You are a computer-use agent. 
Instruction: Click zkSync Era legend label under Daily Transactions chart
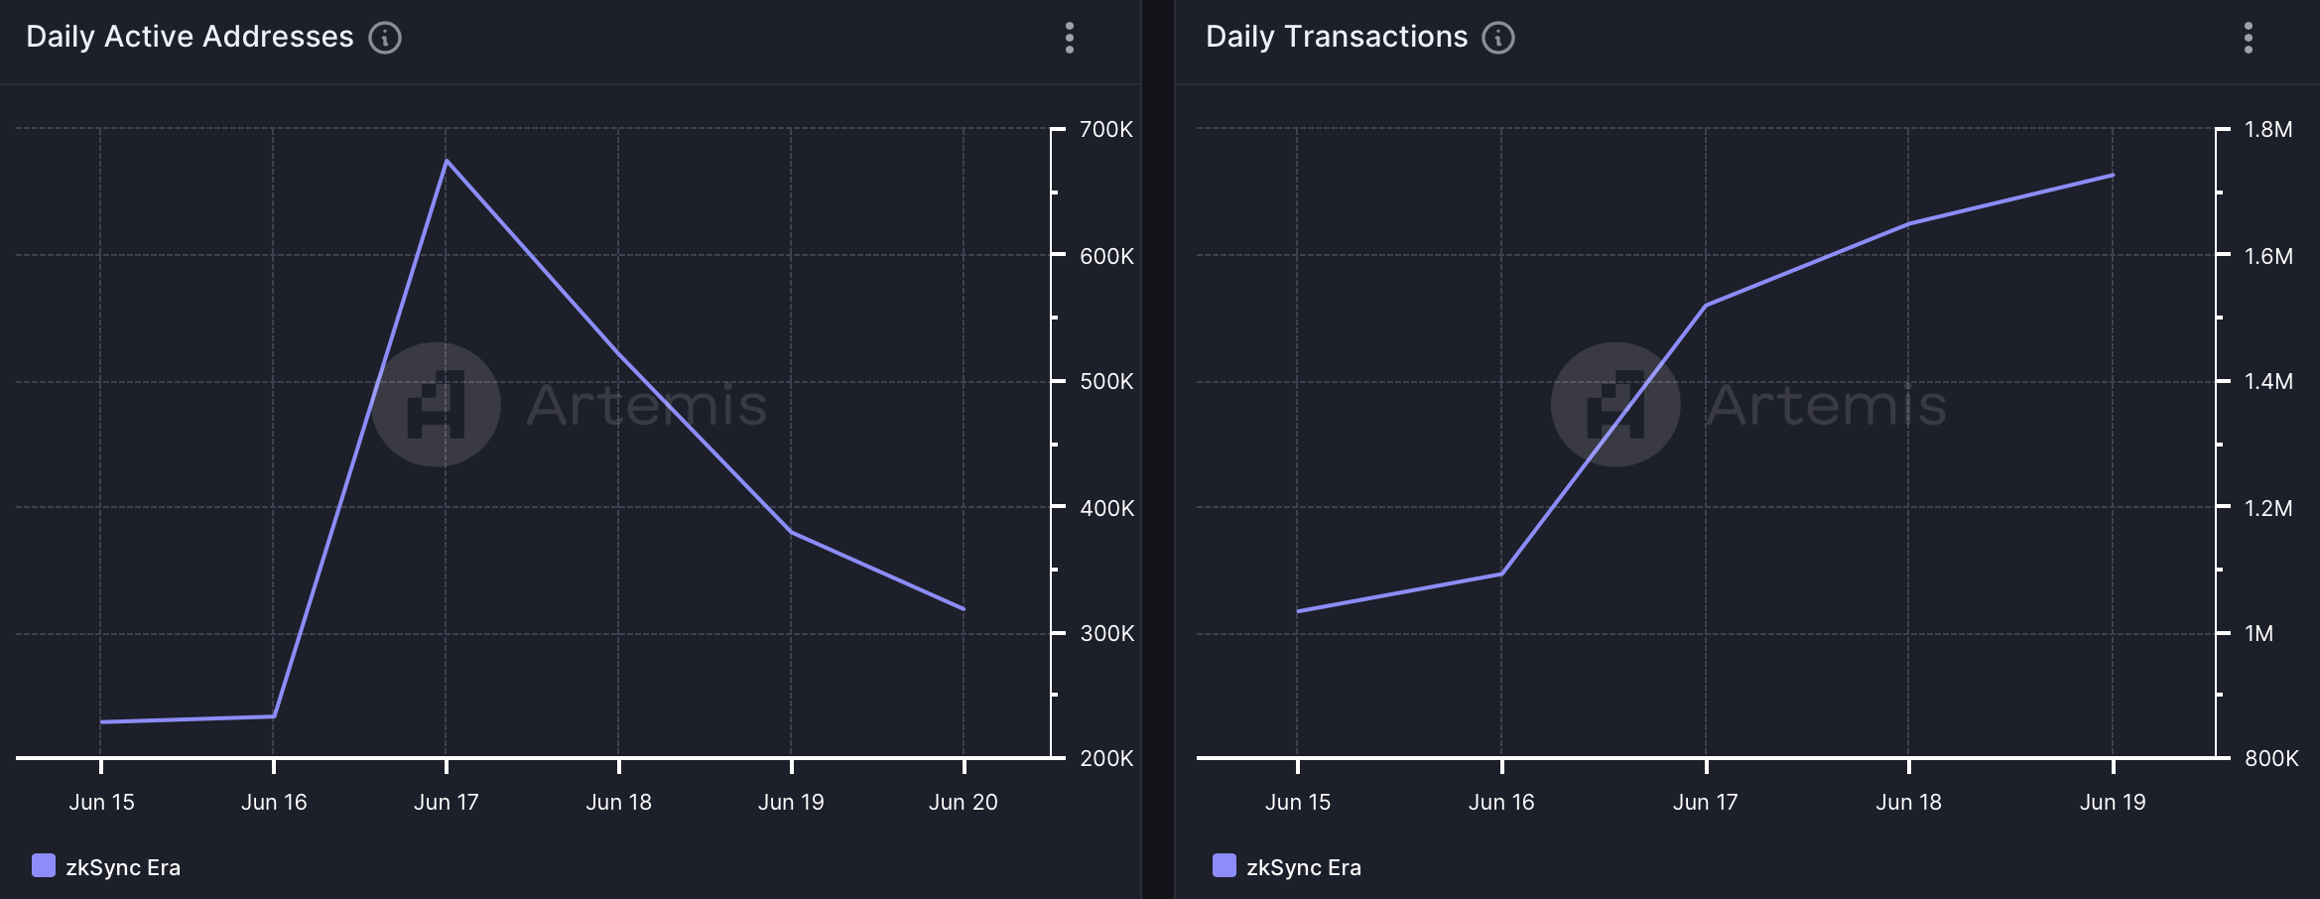1304,867
